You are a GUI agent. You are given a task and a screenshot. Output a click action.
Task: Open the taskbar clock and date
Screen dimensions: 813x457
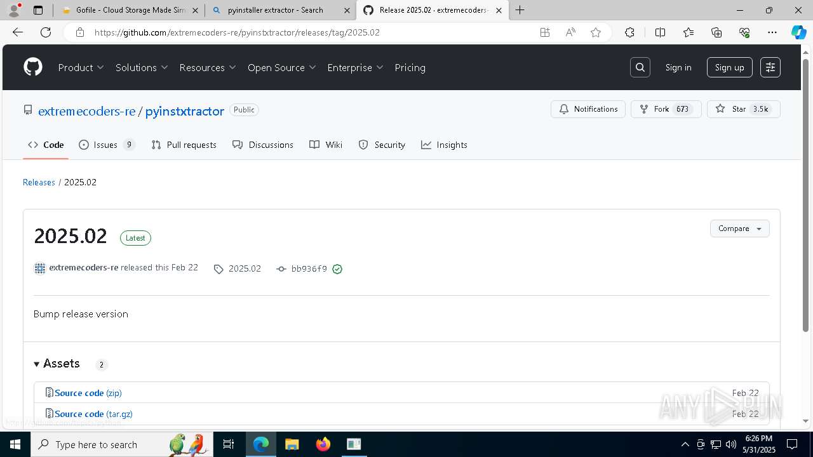click(759, 444)
